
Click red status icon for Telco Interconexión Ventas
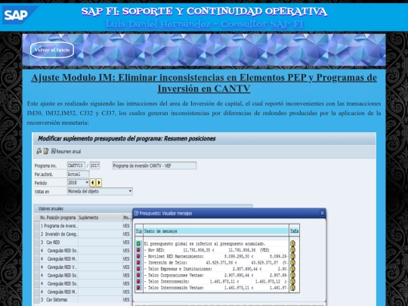coord(138,288)
